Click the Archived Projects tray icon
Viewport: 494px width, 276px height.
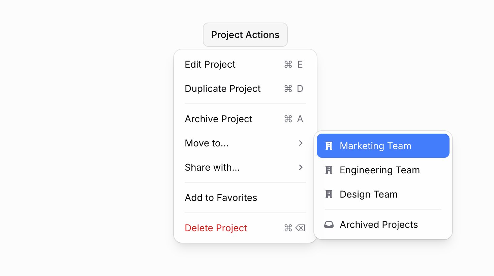[329, 225]
